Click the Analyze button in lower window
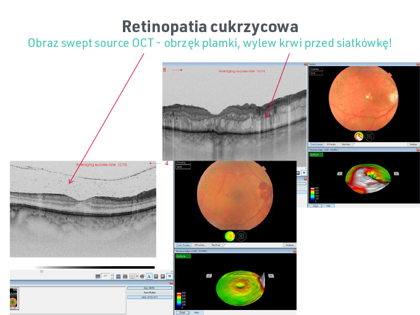 click(x=290, y=245)
